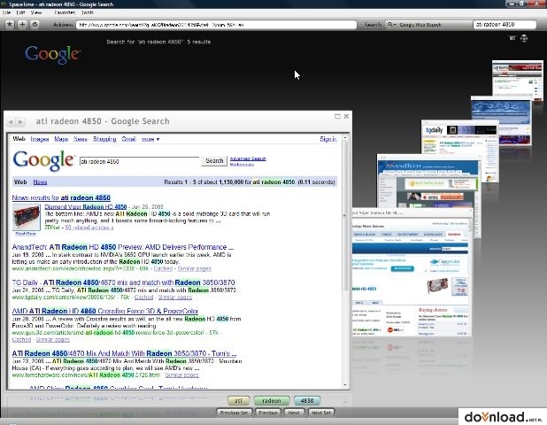The height and width of the screenshot is (425, 547).
Task: Select the Diamond Viper review page thumbnail in stack
Action: [x=412, y=272]
